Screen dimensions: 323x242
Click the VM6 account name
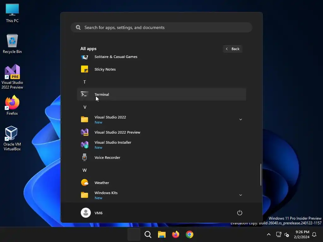pyautogui.click(x=98, y=213)
